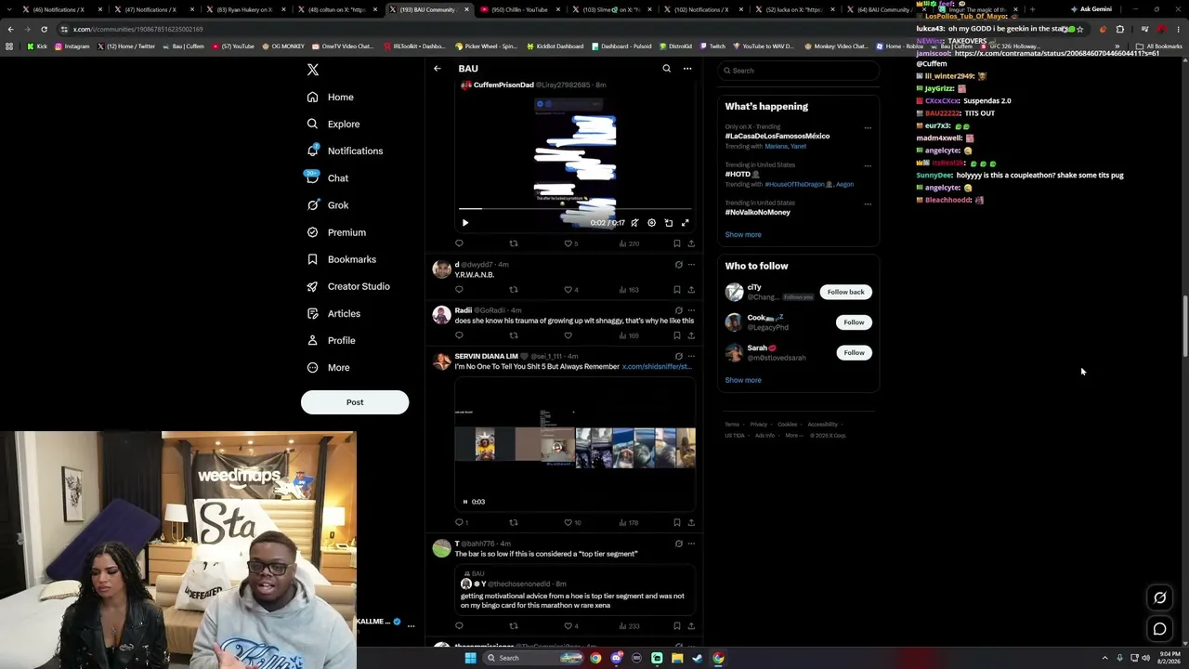Reply to Radii's post
The height and width of the screenshot is (669, 1189).
tap(459, 335)
